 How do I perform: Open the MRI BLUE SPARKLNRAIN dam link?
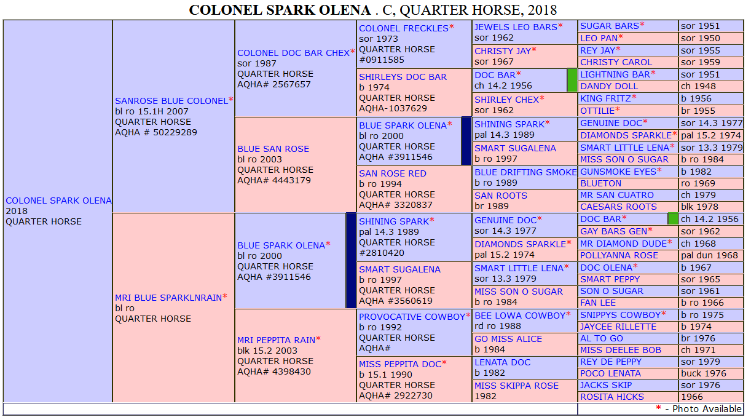coord(168,298)
